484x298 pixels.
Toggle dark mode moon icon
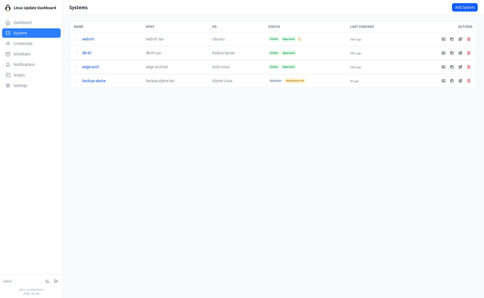coord(48,281)
